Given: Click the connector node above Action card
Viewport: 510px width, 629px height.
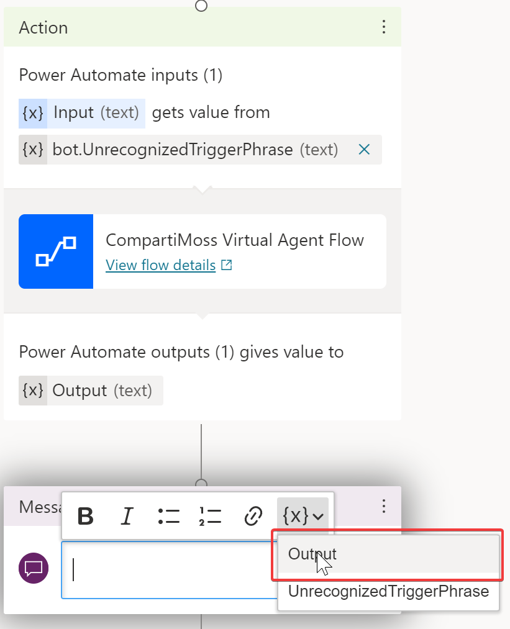Looking at the screenshot, I should (x=201, y=6).
